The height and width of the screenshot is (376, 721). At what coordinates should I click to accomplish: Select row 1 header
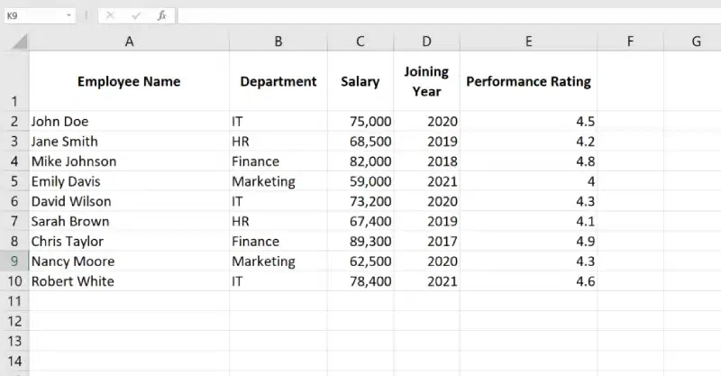click(x=14, y=81)
